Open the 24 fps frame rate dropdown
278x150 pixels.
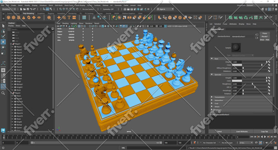(x=246, y=143)
